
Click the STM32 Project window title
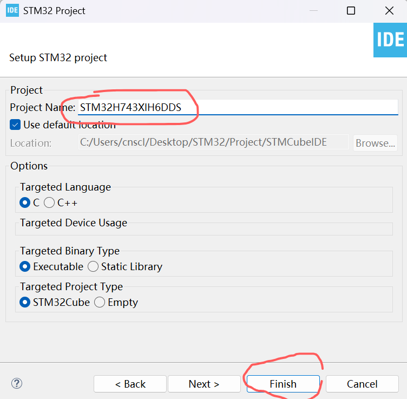54,11
